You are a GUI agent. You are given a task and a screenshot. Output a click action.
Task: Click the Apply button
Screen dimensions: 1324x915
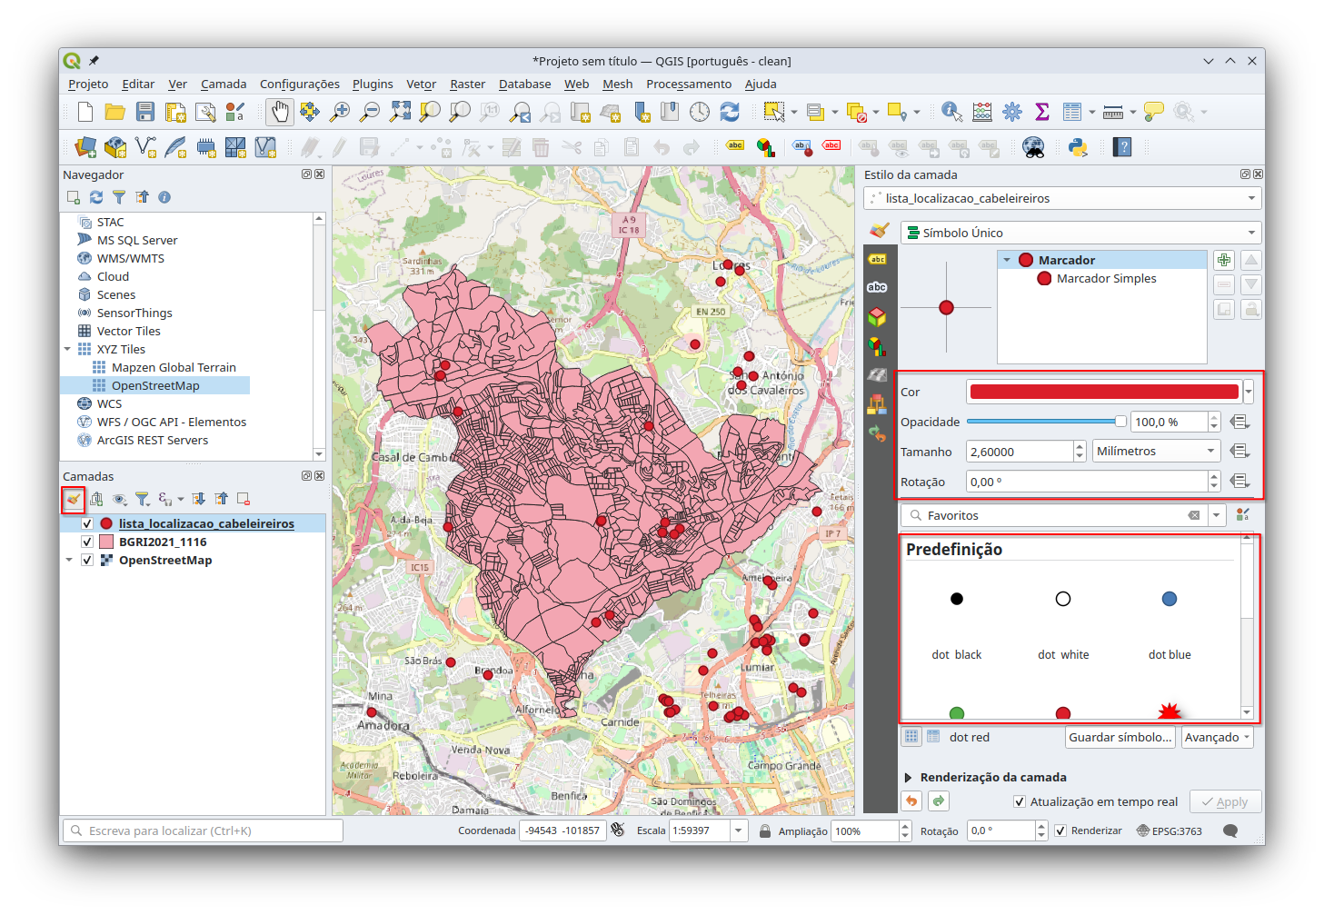tap(1225, 801)
